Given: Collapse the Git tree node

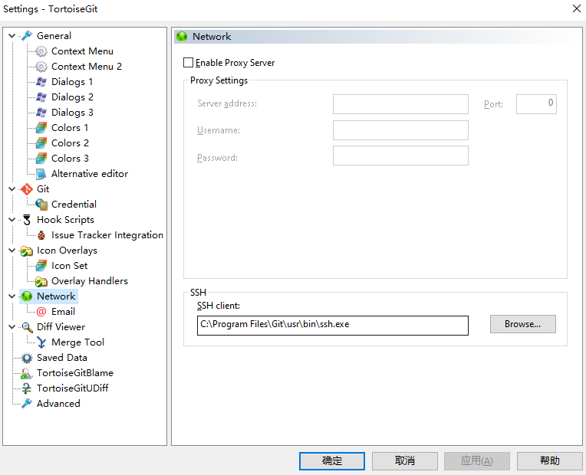Looking at the screenshot, I should pyautogui.click(x=12, y=189).
